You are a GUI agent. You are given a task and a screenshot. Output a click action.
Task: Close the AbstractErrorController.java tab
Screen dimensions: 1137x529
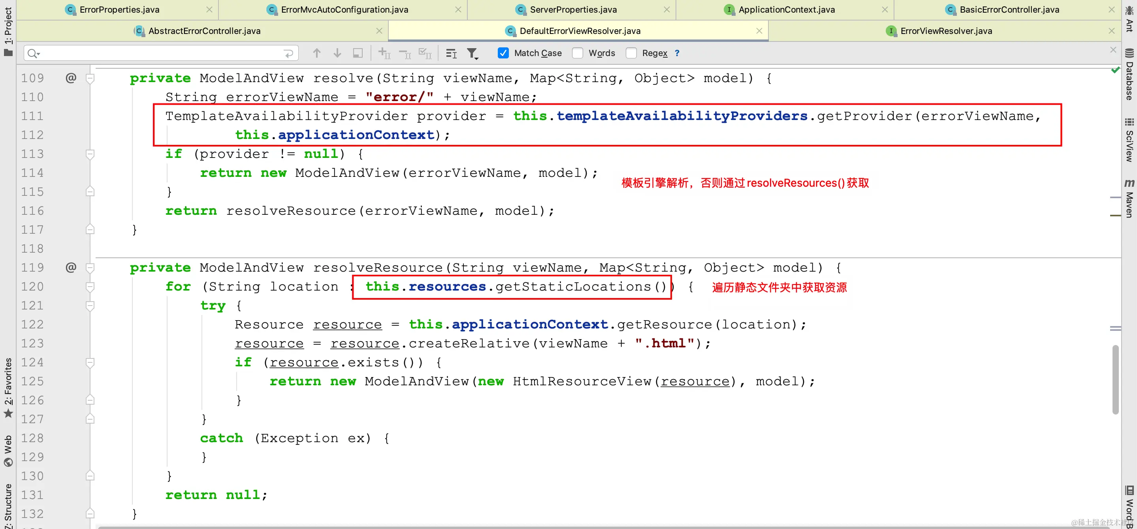379,31
